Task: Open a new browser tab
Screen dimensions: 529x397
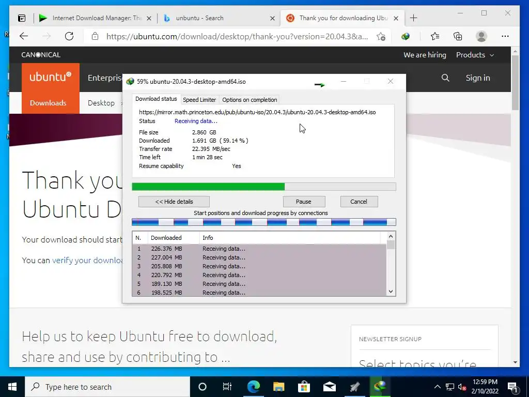Action: tap(413, 18)
